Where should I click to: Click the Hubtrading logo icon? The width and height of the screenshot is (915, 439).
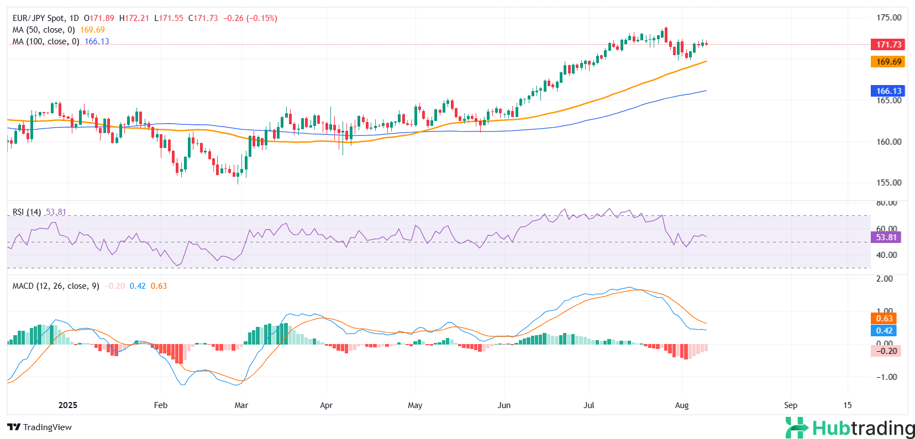pos(797,428)
